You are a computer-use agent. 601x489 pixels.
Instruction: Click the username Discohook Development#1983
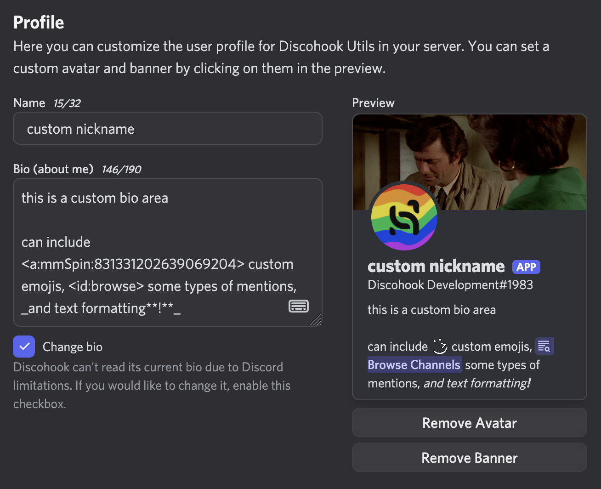pos(450,285)
